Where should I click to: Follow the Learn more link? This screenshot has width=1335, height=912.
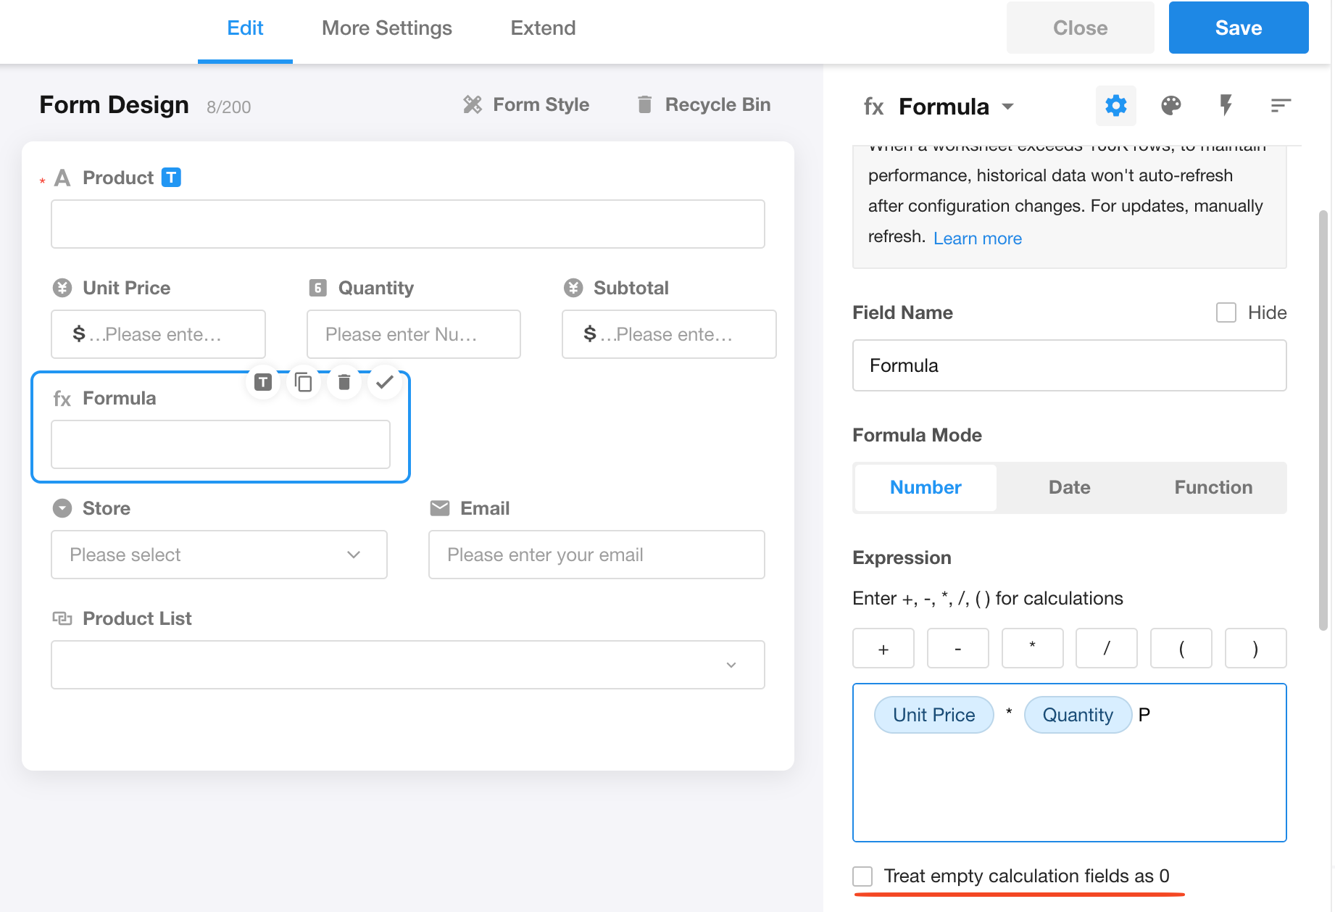pos(977,239)
